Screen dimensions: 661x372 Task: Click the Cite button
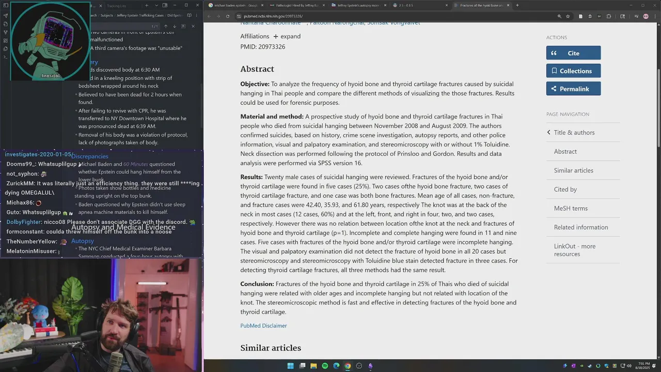coord(573,53)
